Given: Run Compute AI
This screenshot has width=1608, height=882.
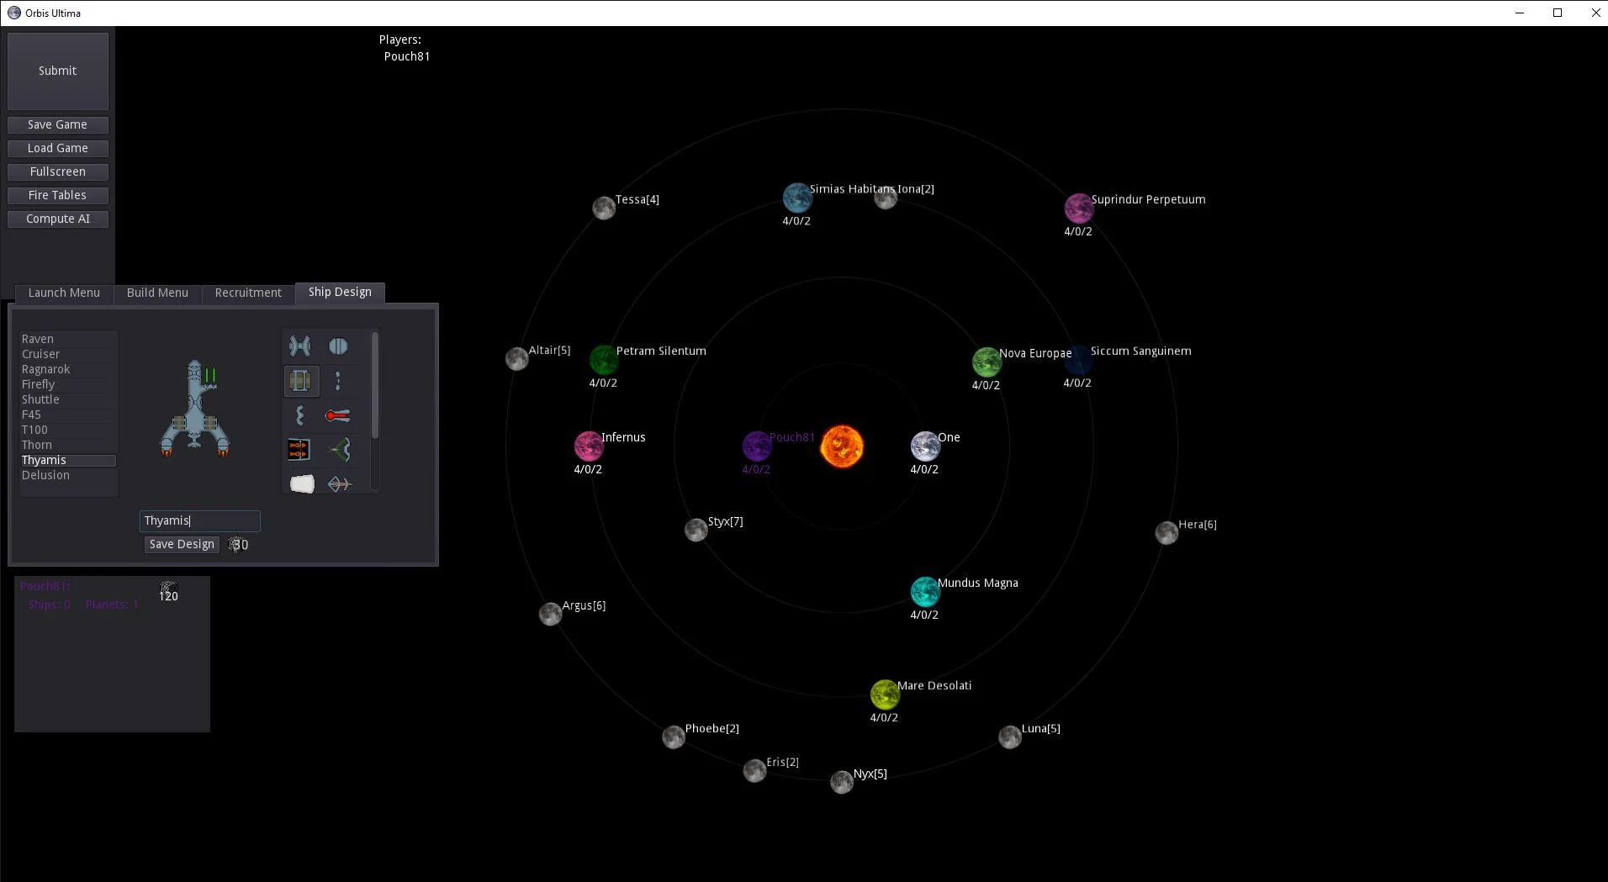Looking at the screenshot, I should pos(57,219).
